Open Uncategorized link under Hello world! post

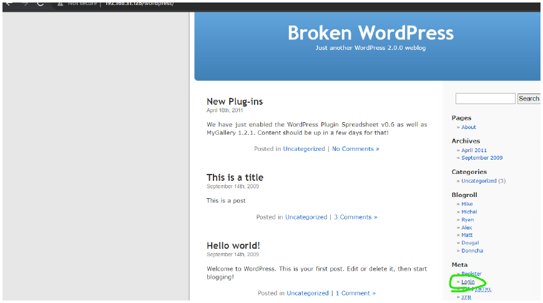point(308,293)
